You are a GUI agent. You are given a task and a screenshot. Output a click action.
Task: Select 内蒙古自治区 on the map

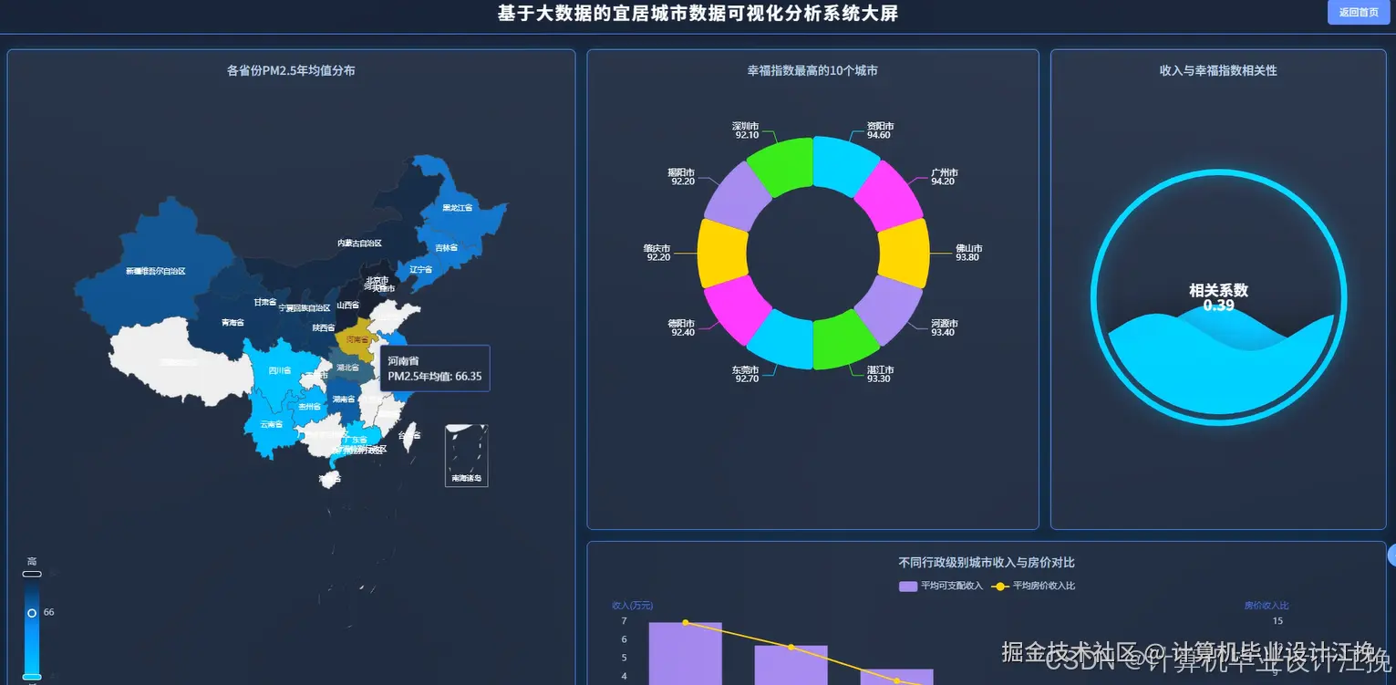359,243
